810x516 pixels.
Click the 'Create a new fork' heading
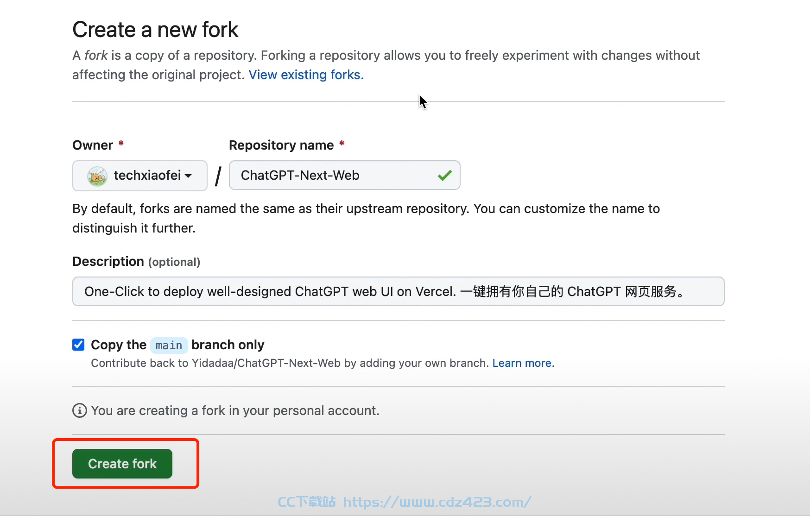pos(155,30)
